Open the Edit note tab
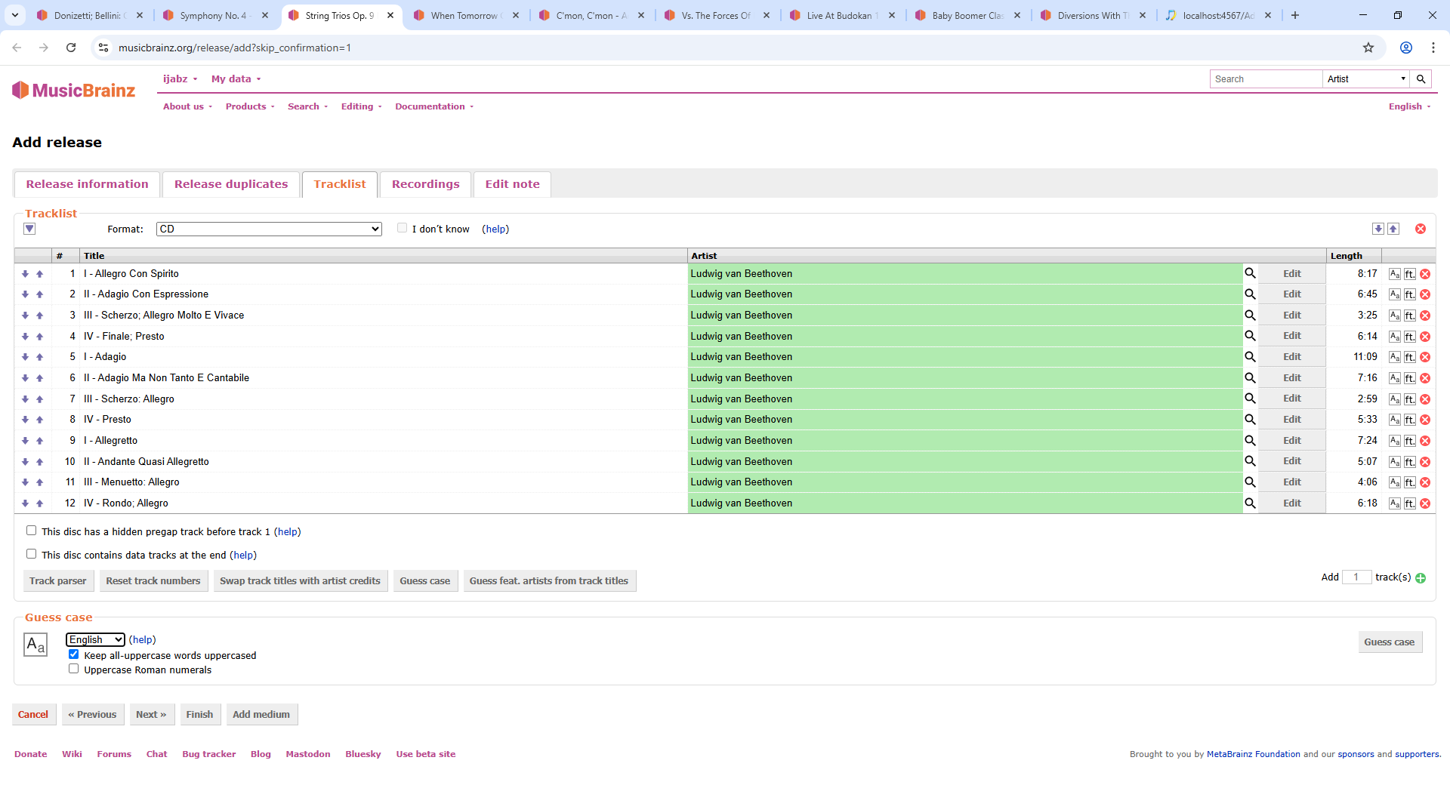 tap(513, 184)
